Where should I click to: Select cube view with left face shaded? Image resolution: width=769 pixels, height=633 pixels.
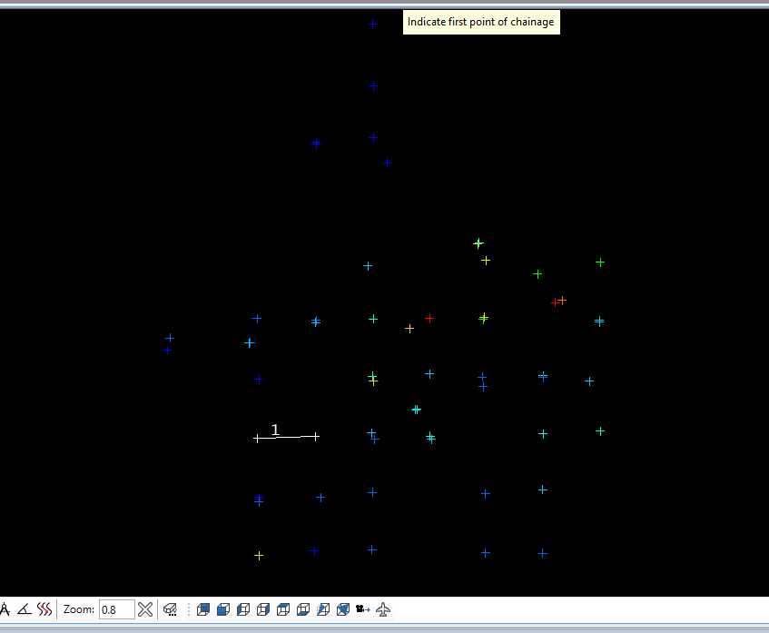click(243, 609)
